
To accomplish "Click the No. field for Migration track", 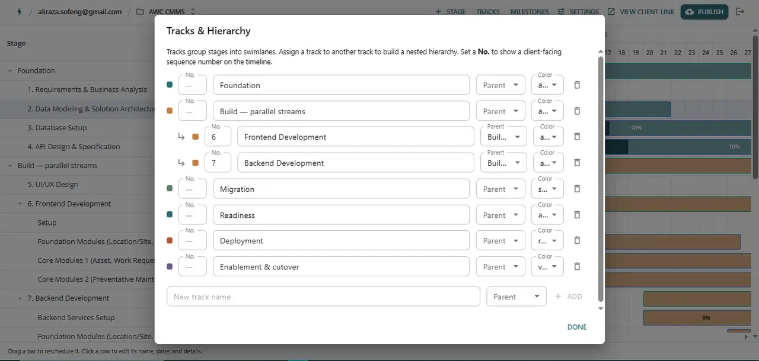I will click(193, 189).
